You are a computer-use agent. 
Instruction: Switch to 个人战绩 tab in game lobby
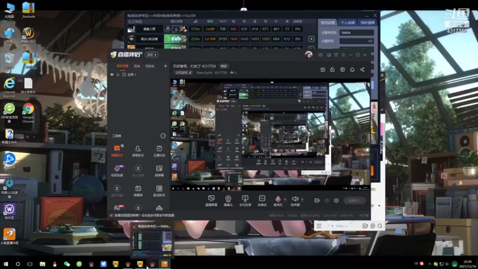pos(348,23)
